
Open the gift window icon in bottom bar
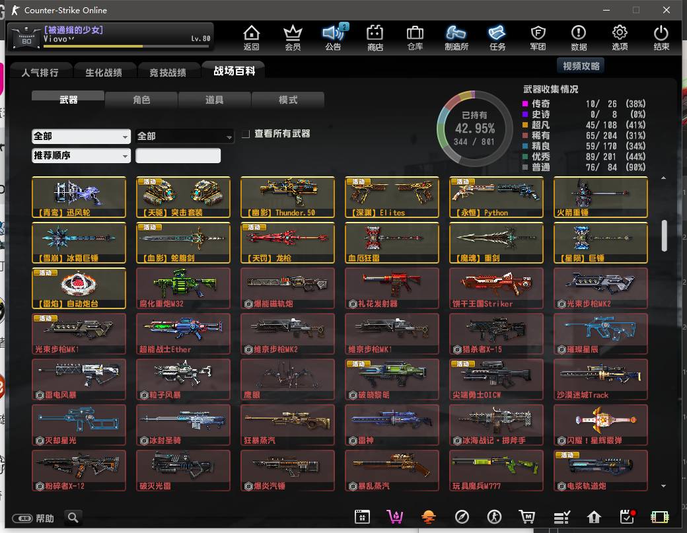362,517
